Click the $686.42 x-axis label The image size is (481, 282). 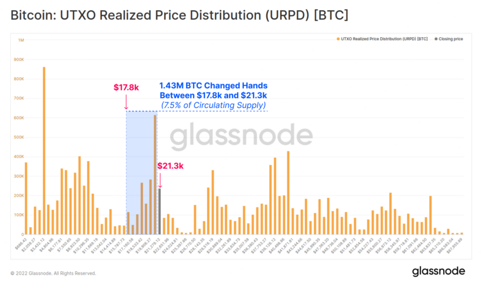coord(21,244)
